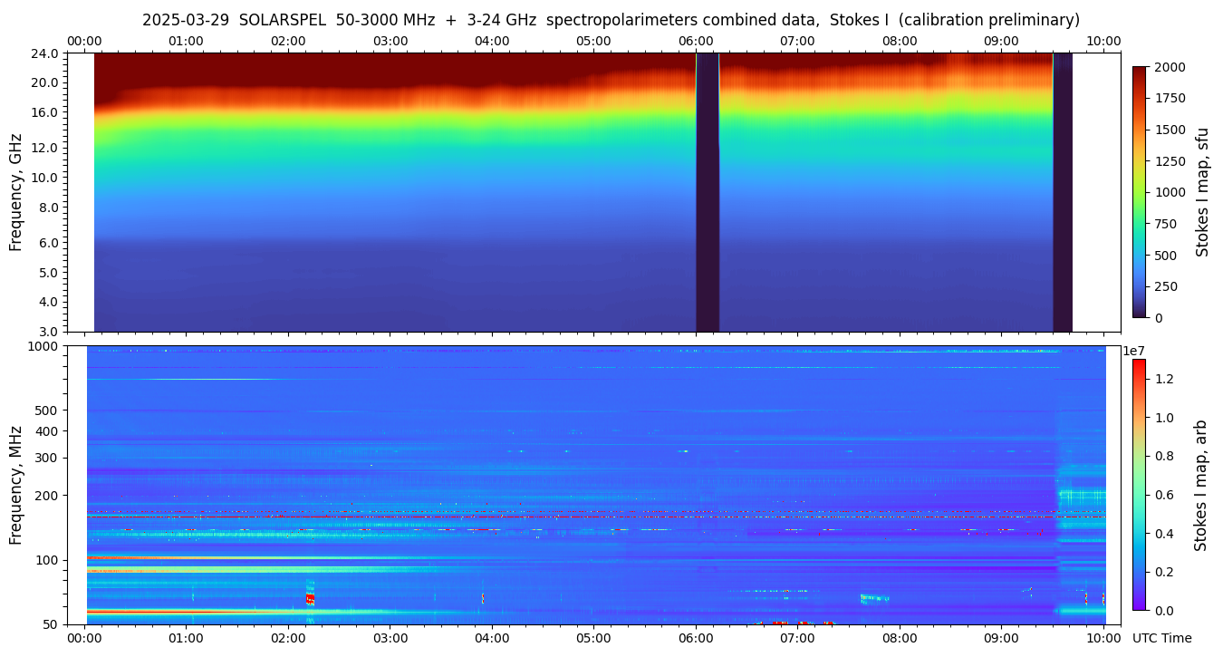Click the 200 tick on MHz axis
This screenshot has height=657, width=1223.
(47, 496)
